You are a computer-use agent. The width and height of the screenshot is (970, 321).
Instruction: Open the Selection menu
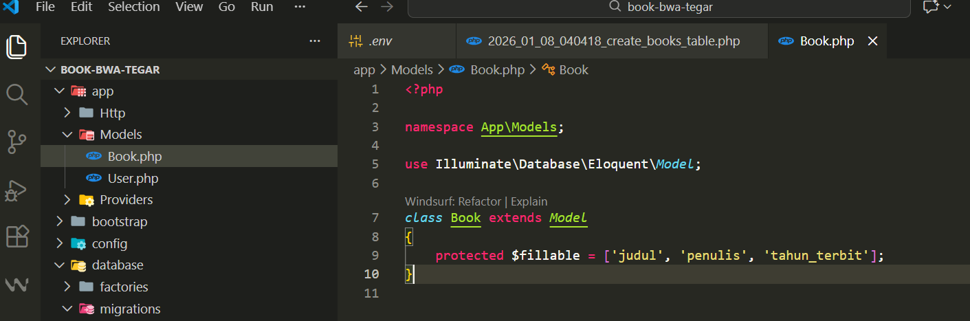click(135, 7)
